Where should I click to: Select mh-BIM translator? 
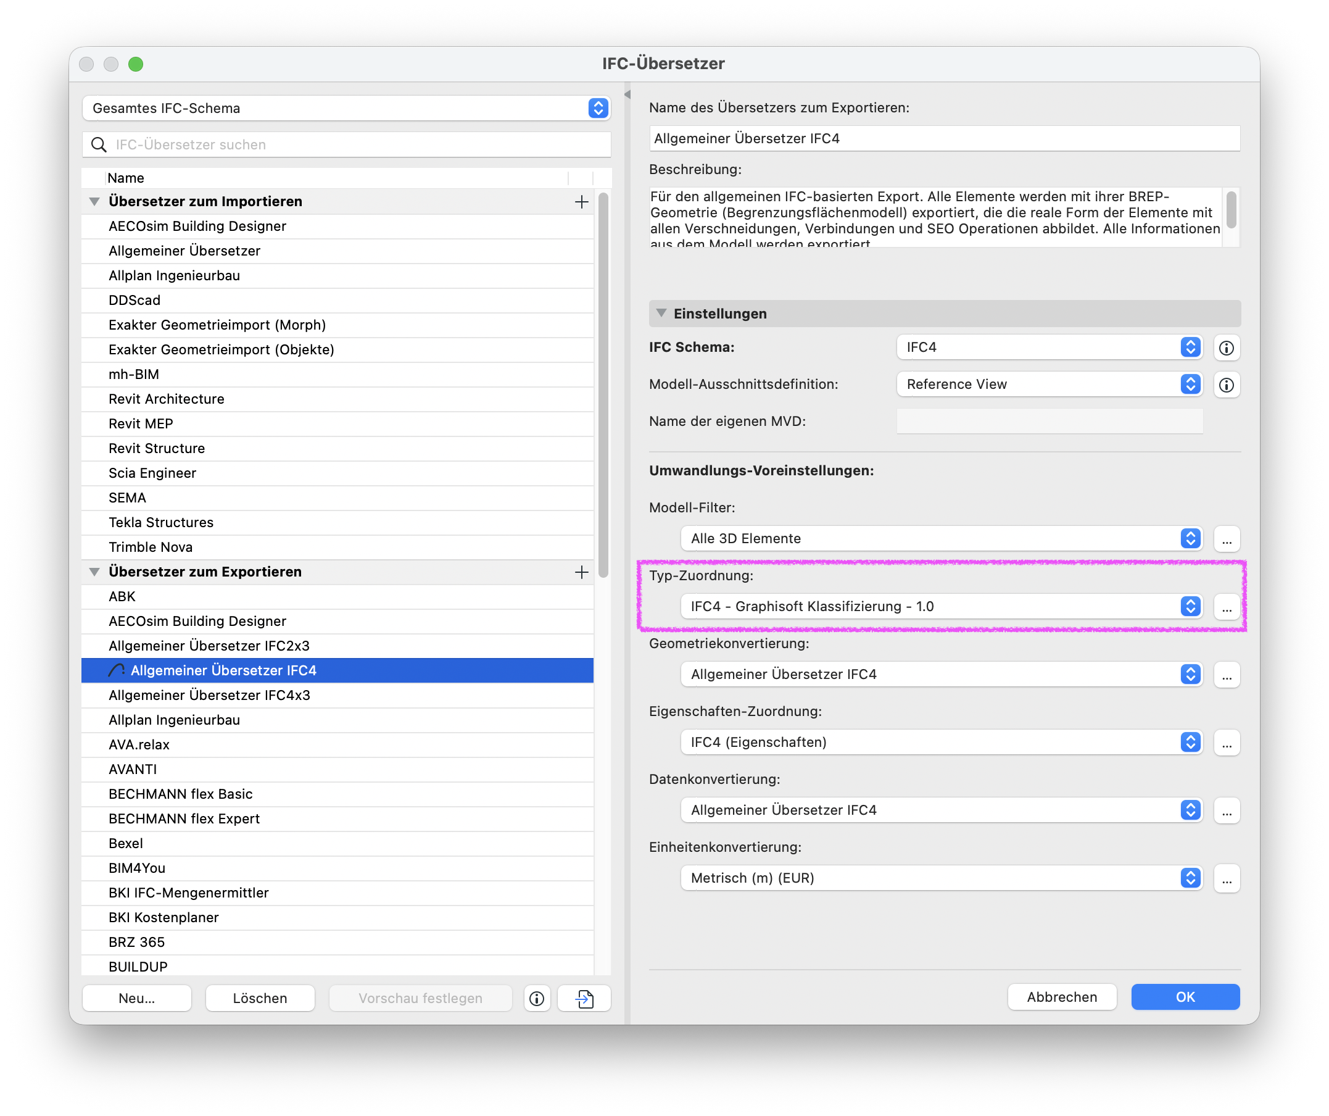coord(337,375)
